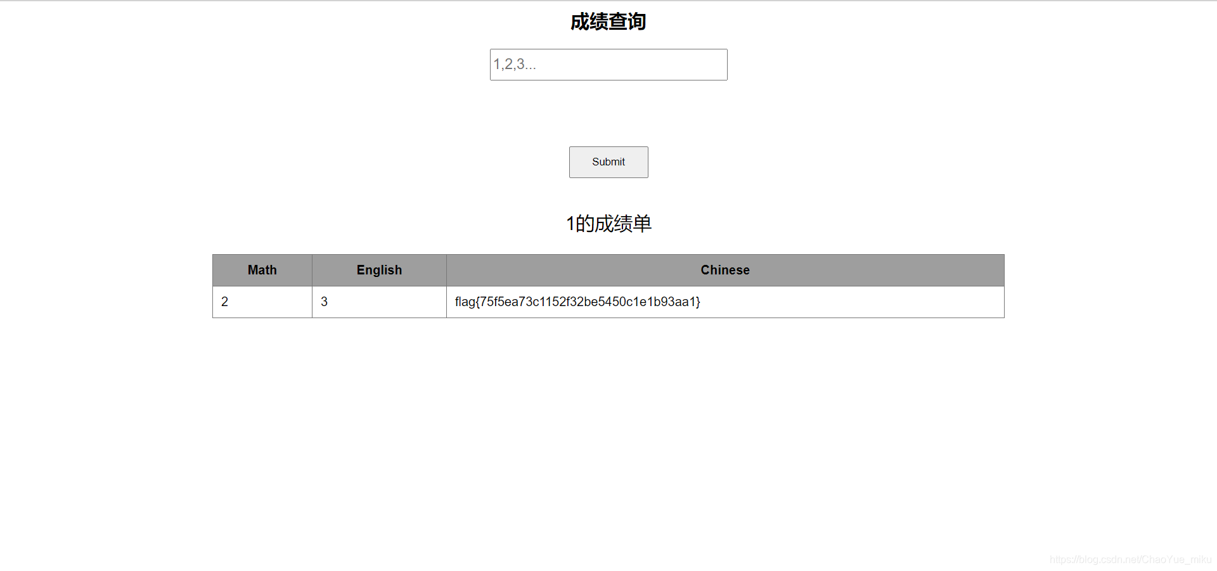Click the border of the input field

pyautogui.click(x=608, y=50)
